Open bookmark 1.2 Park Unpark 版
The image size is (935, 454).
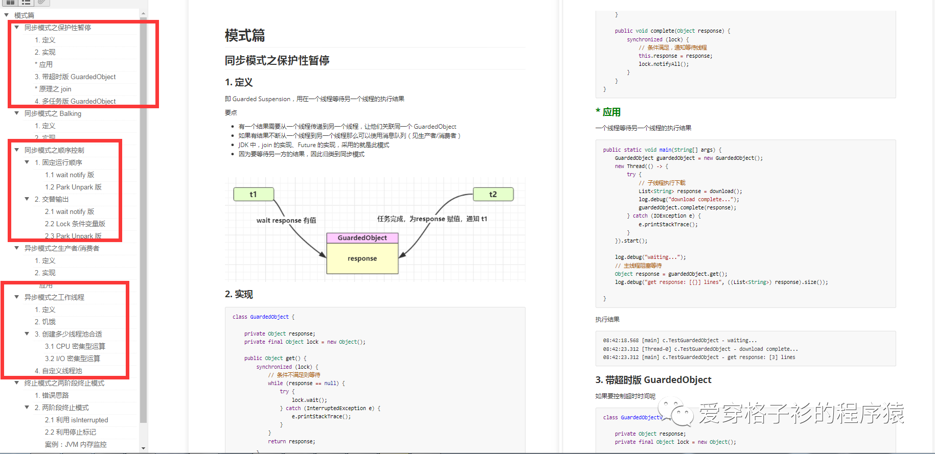coord(73,187)
